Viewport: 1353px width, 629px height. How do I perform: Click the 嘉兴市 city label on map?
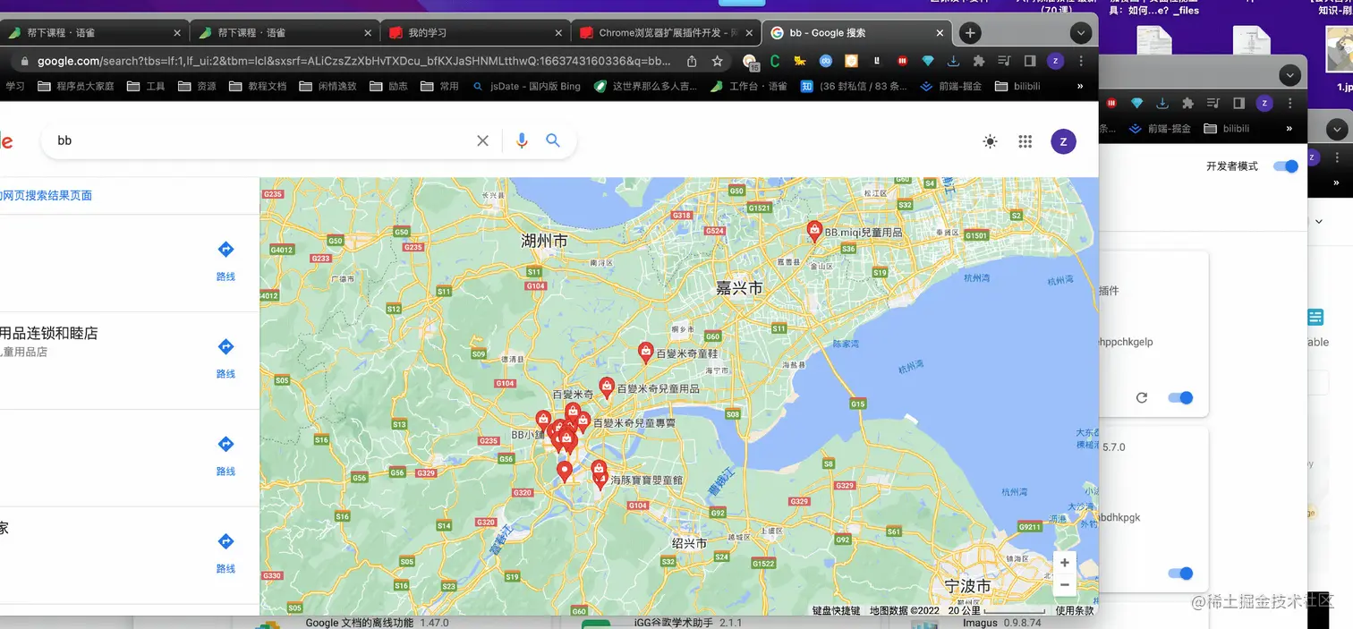click(739, 288)
